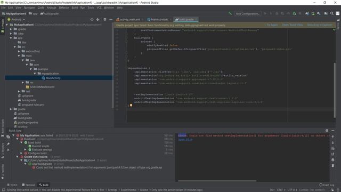Click editor vertical scrollbar
This screenshot has width=341, height=192.
[x=335, y=90]
